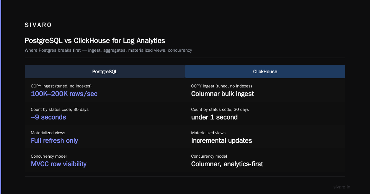Click 'Incremental updates' value

(x=222, y=141)
